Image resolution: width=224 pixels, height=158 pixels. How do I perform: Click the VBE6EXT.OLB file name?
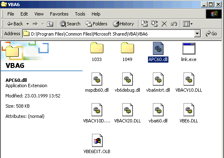(97, 151)
